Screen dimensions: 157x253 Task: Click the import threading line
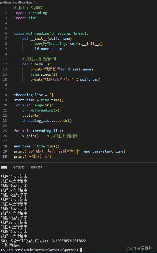tap(31, 13)
